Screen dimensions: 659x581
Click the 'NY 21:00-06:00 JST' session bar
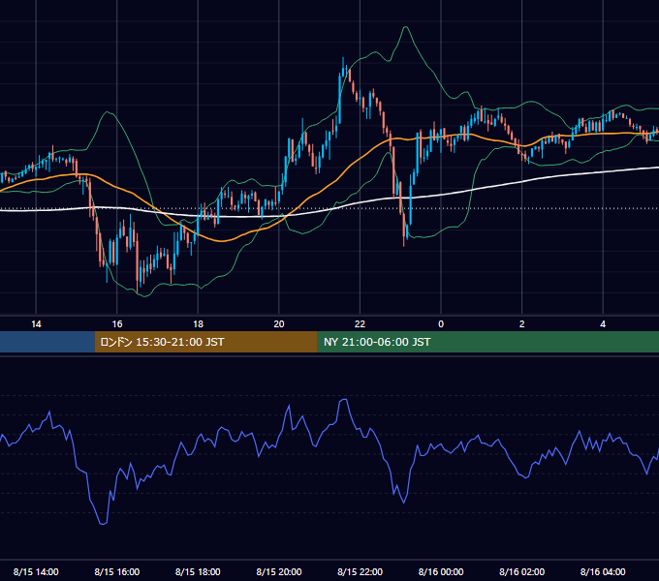[x=487, y=342]
